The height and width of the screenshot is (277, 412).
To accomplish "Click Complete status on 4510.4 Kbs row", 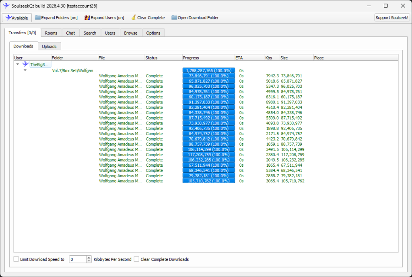I will [x=154, y=107].
